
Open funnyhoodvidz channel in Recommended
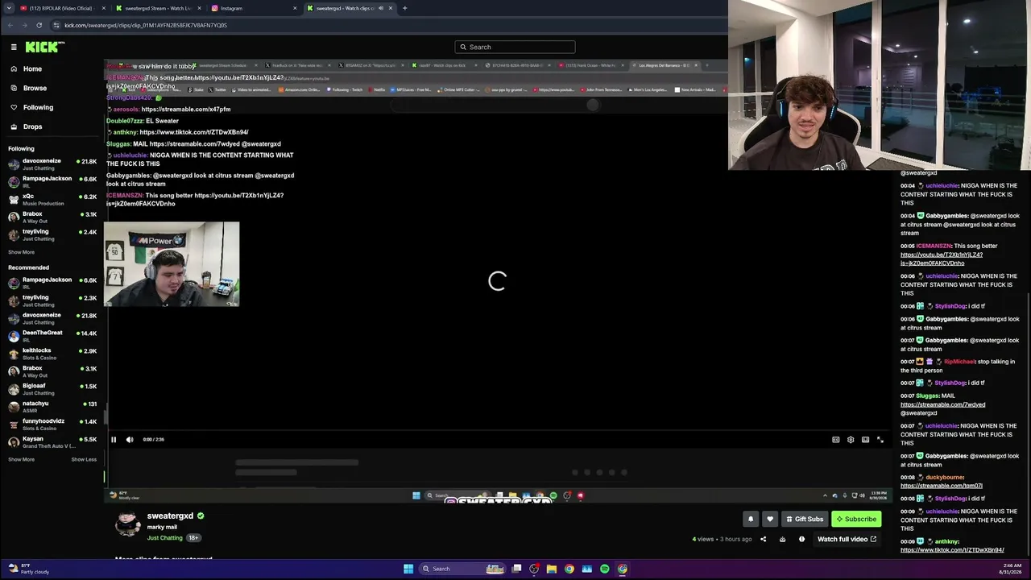pos(52,424)
